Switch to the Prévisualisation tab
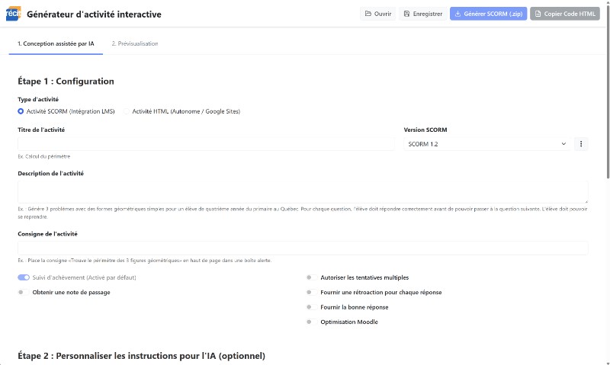This screenshot has height=365, width=610. 135,43
